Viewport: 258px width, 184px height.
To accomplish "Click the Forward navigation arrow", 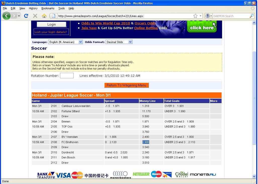I will tap(14, 16).
